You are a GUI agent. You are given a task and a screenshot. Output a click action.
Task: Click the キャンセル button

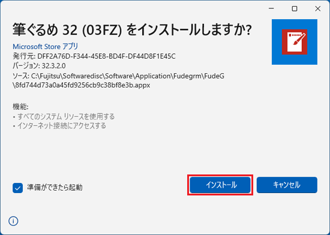(287, 185)
